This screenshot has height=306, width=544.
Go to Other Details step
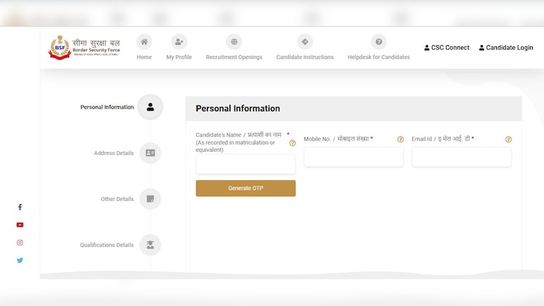tap(150, 199)
